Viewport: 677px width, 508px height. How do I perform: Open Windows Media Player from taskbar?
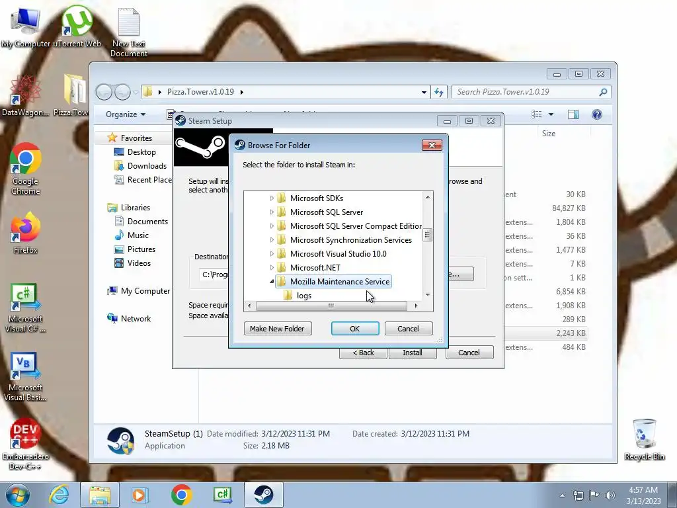pyautogui.click(x=139, y=495)
